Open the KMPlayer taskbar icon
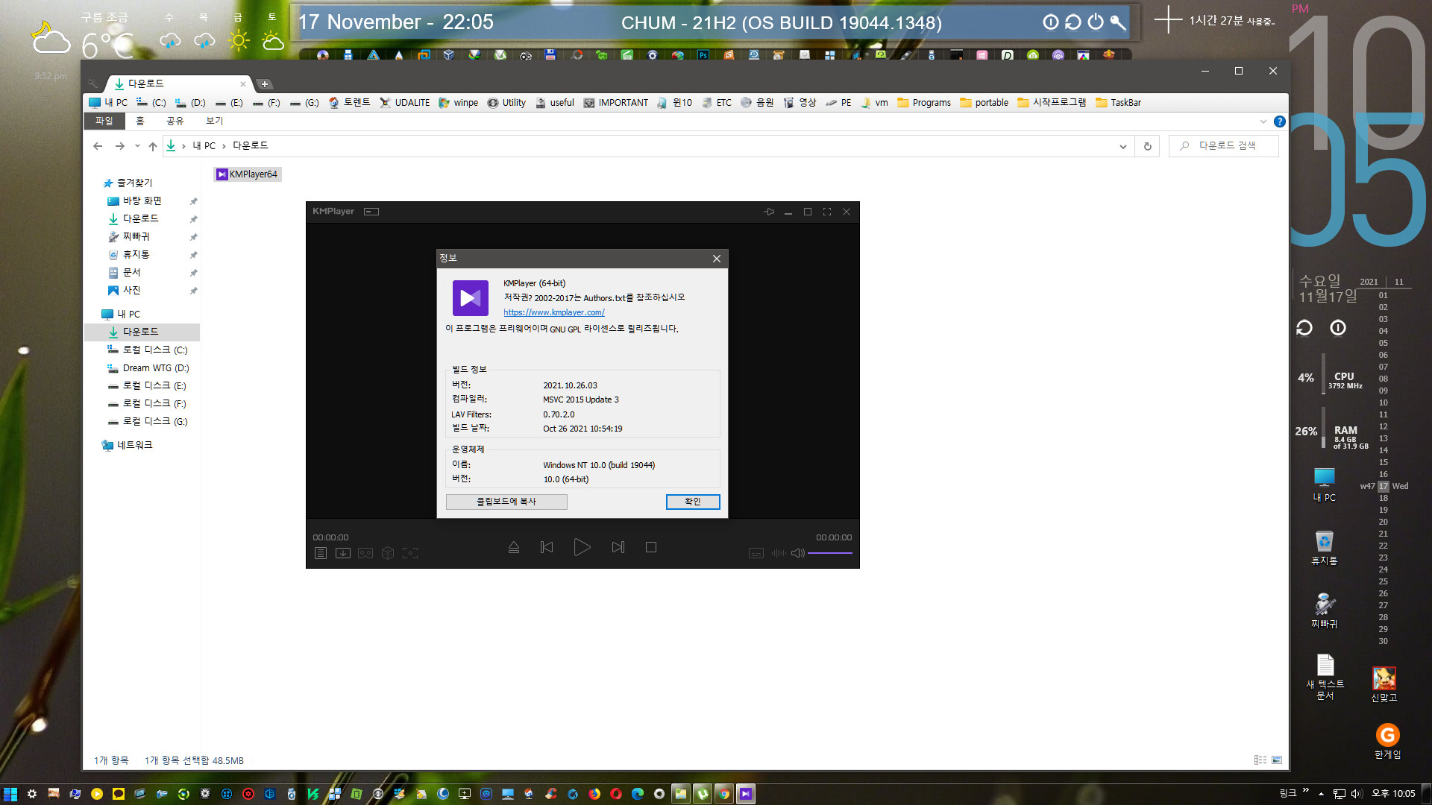The height and width of the screenshot is (805, 1432). tap(746, 794)
